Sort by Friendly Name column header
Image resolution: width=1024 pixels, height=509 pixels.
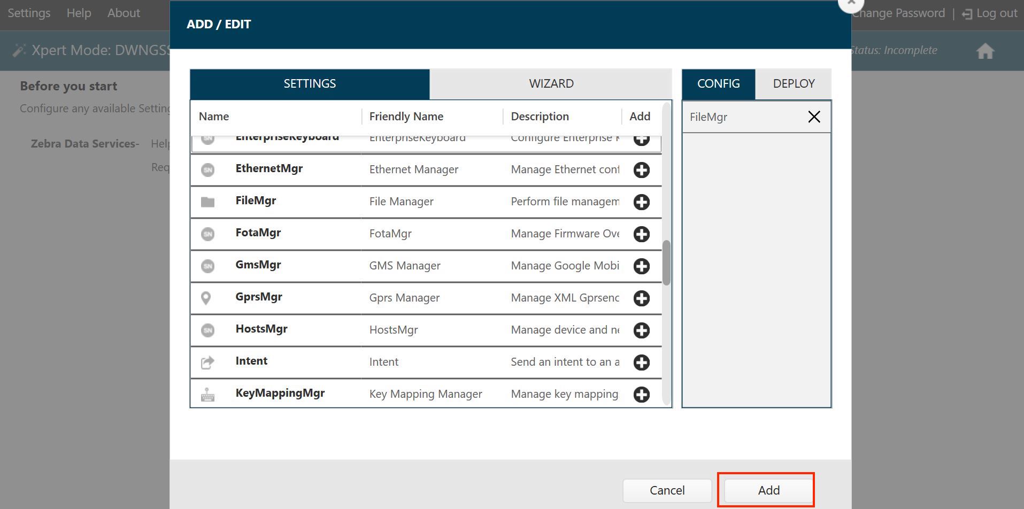tap(406, 117)
